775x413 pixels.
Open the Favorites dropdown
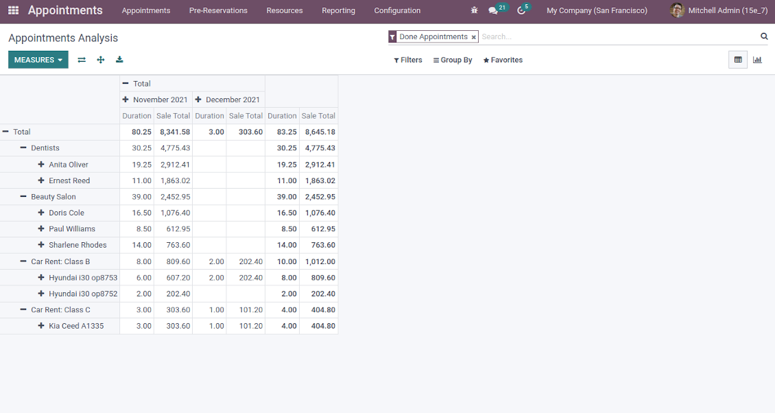[x=503, y=60]
